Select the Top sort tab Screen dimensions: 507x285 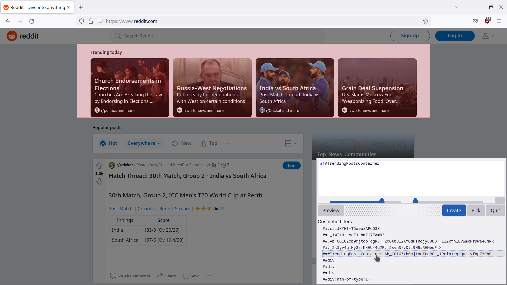point(209,143)
